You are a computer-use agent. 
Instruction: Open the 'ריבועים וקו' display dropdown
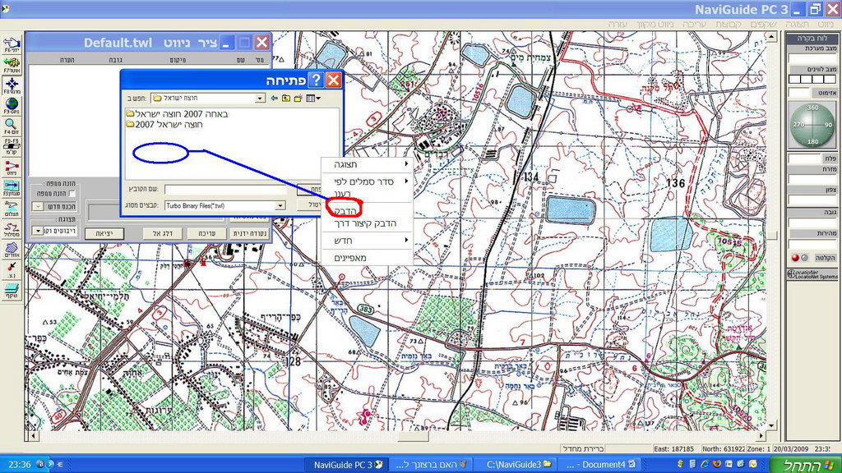click(x=38, y=231)
